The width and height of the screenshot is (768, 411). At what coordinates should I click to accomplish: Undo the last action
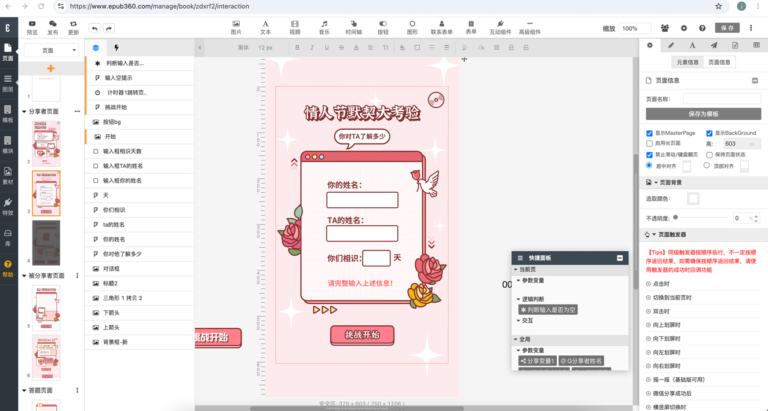(x=94, y=28)
